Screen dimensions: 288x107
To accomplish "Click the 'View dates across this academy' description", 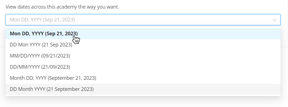I will 62,7.
